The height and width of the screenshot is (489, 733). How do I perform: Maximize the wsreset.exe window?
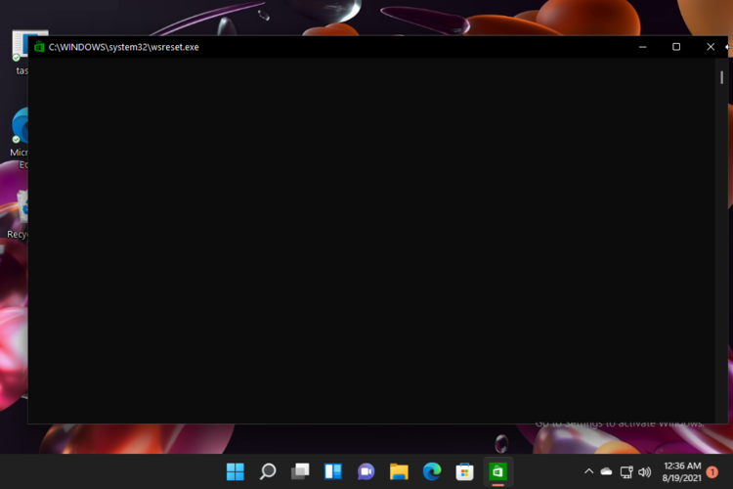coord(676,47)
